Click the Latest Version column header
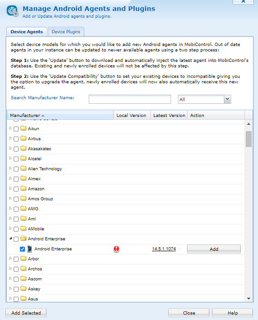 point(169,115)
